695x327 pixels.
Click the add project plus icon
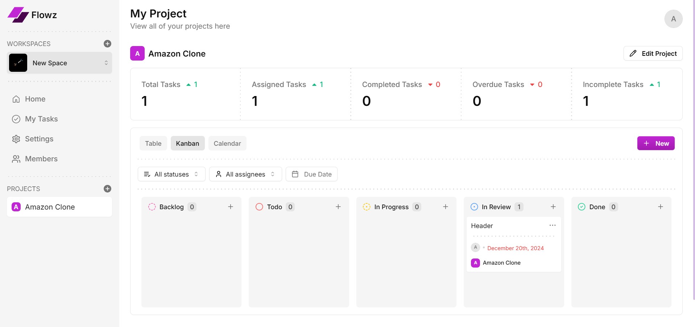tap(107, 189)
